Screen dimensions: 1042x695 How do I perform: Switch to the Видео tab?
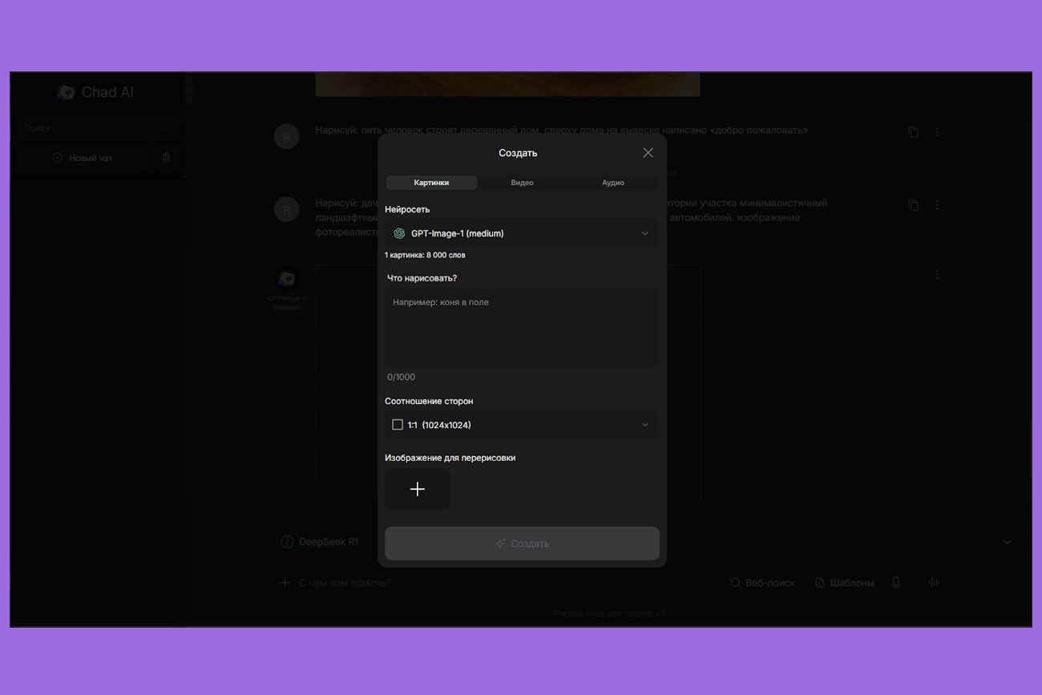point(522,183)
